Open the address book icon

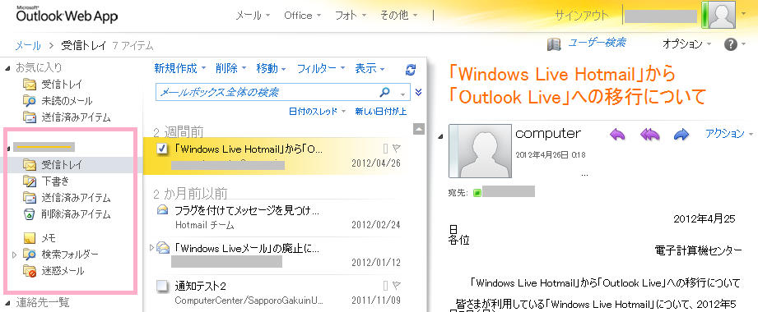[554, 44]
